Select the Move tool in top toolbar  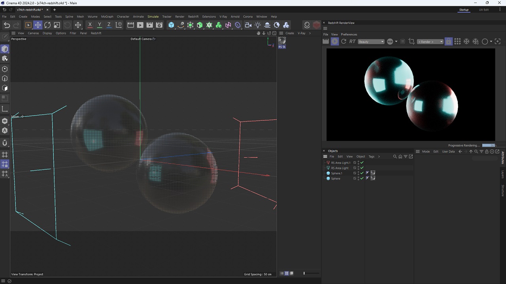pyautogui.click(x=38, y=25)
